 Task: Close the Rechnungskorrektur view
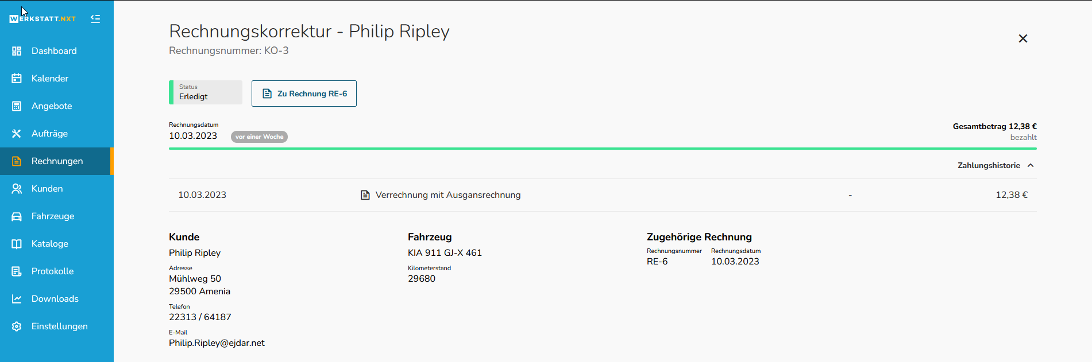(x=1023, y=38)
